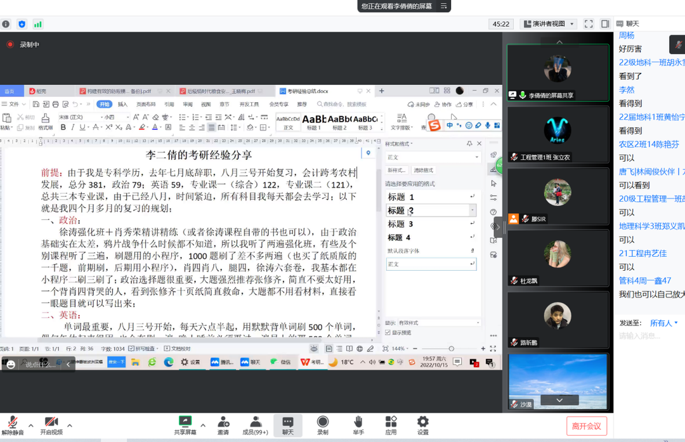Open the menu beside the screen-viewing banner
The width and height of the screenshot is (685, 442).
point(444,6)
